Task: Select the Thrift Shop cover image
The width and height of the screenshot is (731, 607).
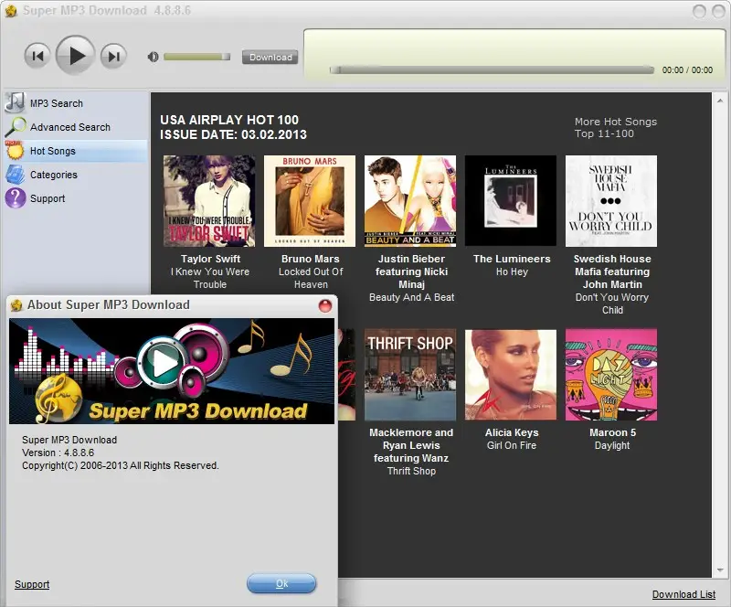Action: (x=410, y=375)
